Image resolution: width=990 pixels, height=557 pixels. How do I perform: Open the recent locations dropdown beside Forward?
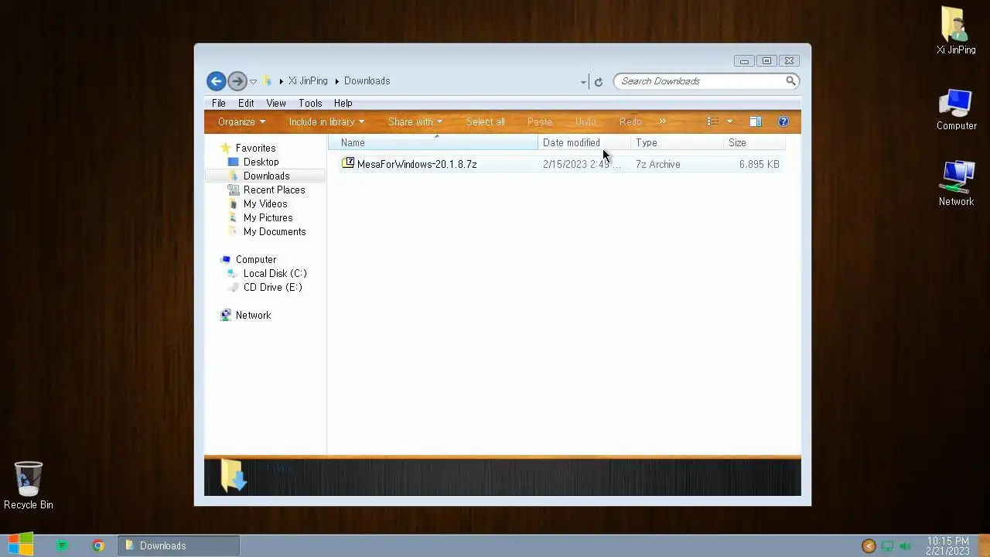coord(253,81)
